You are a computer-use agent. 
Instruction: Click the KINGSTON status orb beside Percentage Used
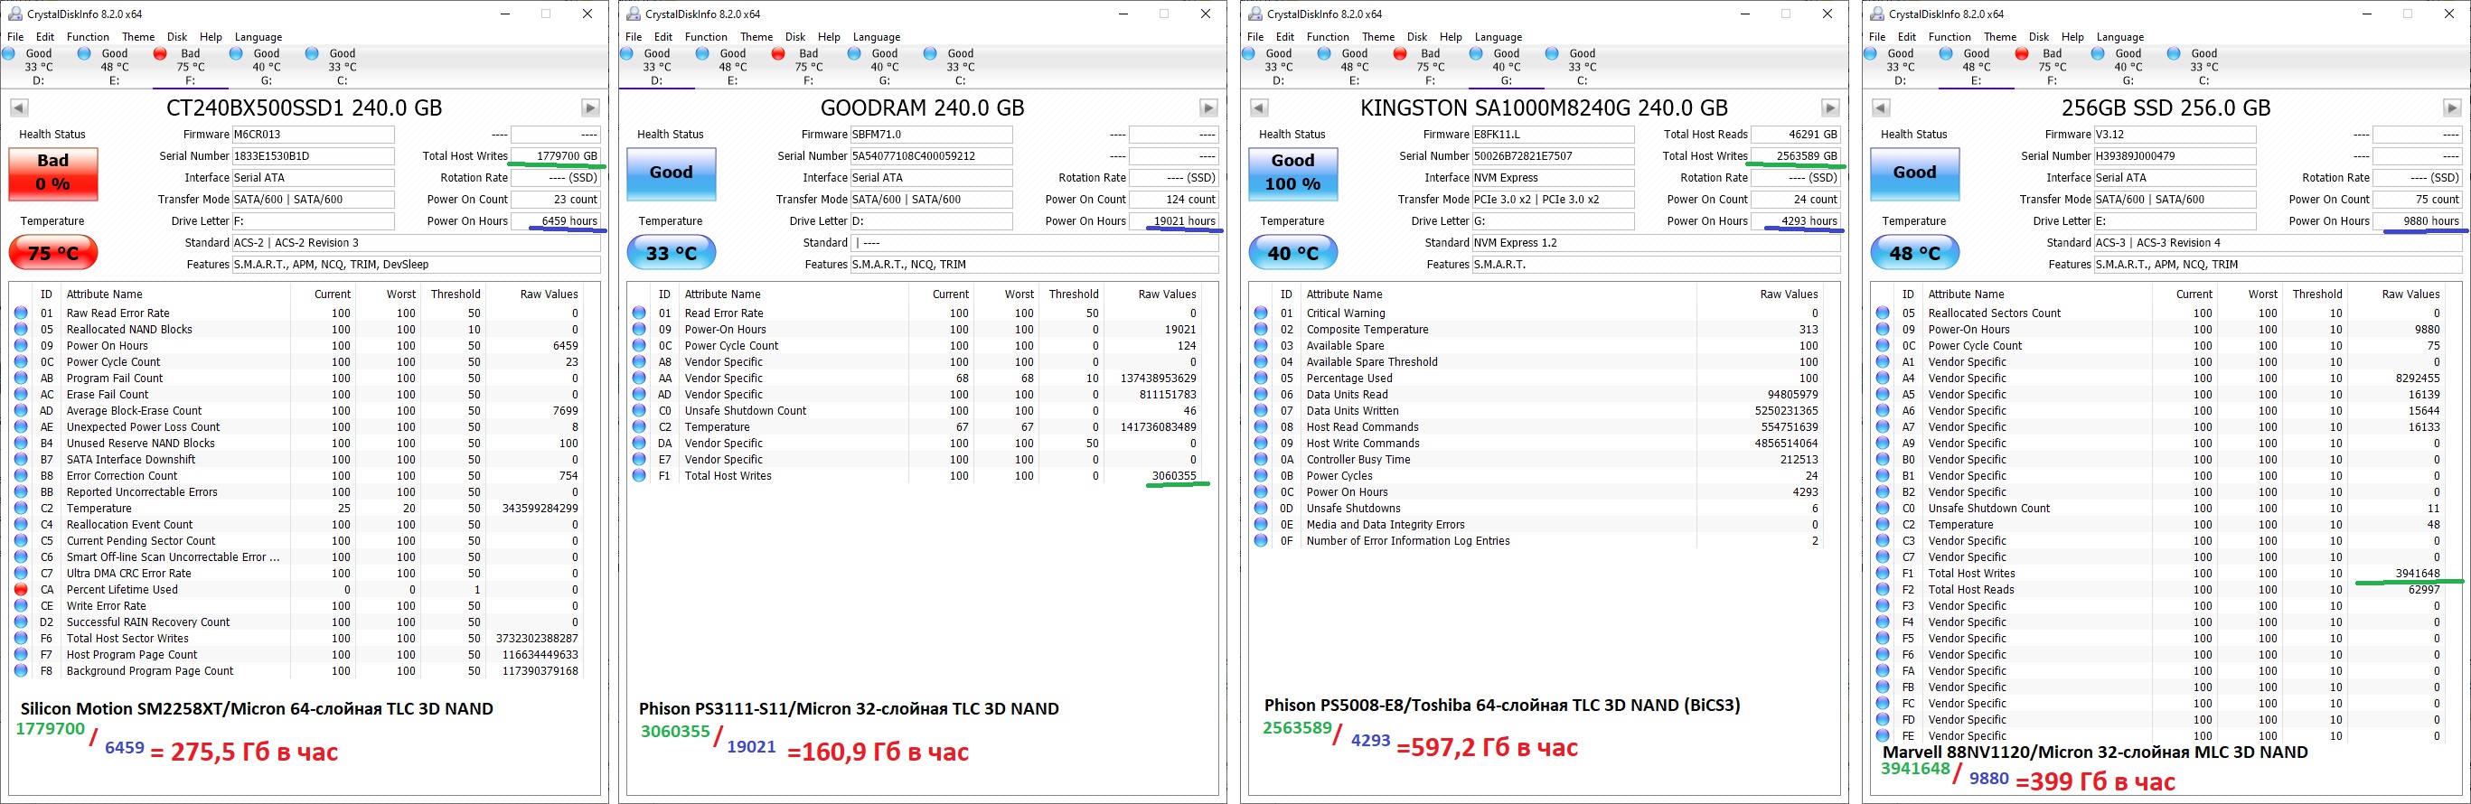tap(1261, 378)
